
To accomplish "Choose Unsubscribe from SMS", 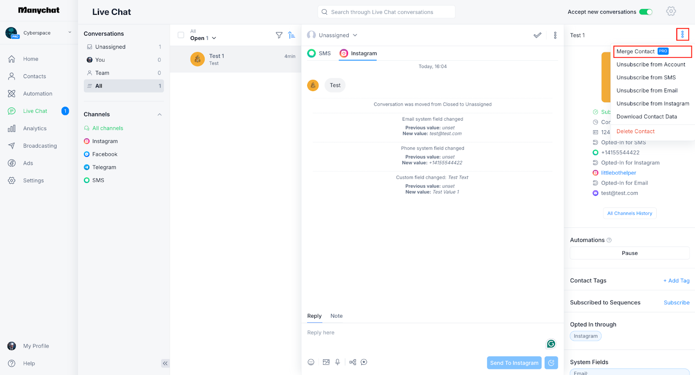I will click(x=646, y=78).
